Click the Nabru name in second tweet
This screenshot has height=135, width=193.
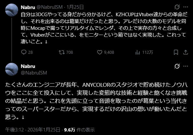click(x=28, y=66)
